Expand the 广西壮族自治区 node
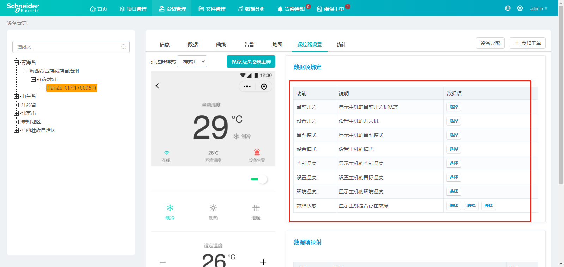Screen dimensions: 564x267 (16, 130)
